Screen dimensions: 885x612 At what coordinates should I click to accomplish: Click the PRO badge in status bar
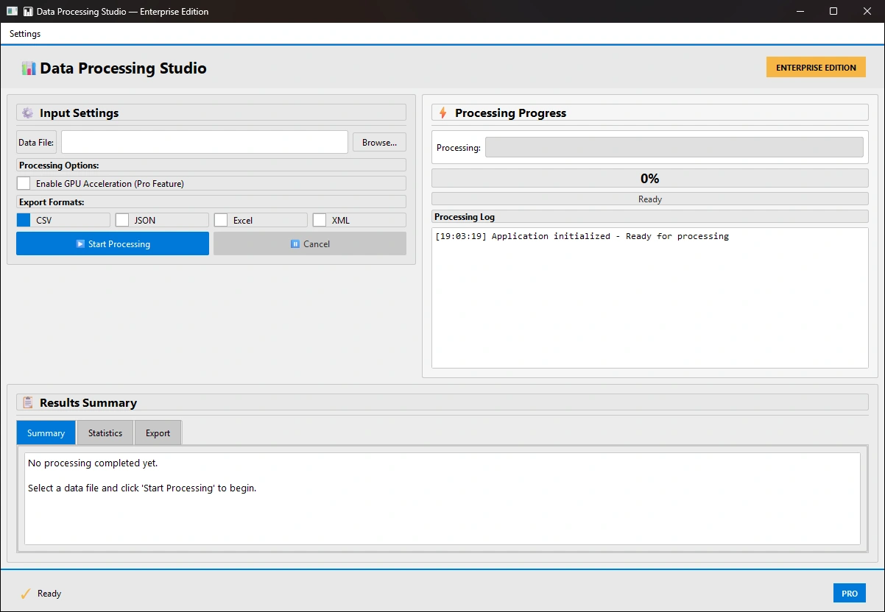tap(850, 594)
